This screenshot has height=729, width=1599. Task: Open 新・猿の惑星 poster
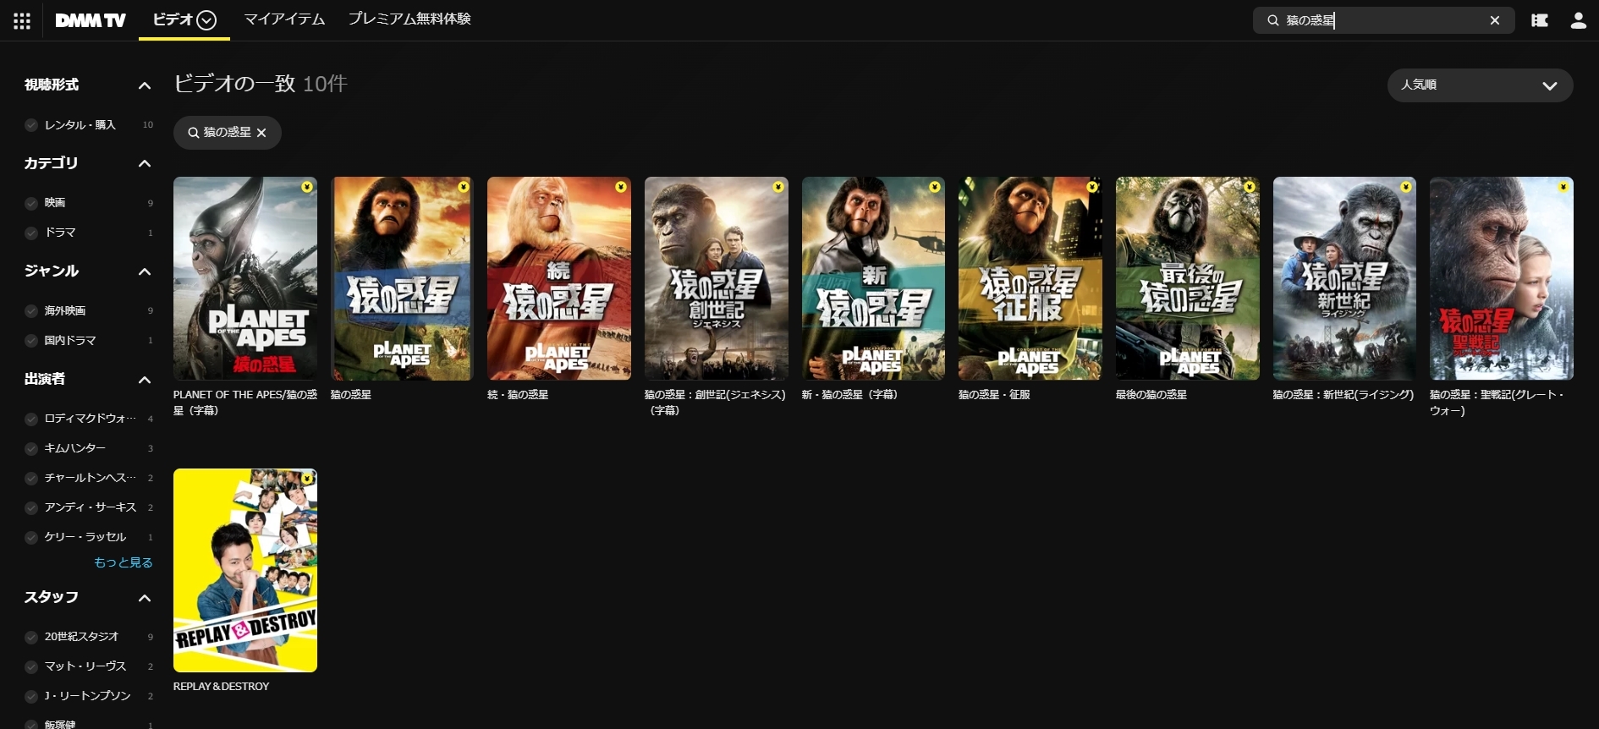(x=873, y=278)
